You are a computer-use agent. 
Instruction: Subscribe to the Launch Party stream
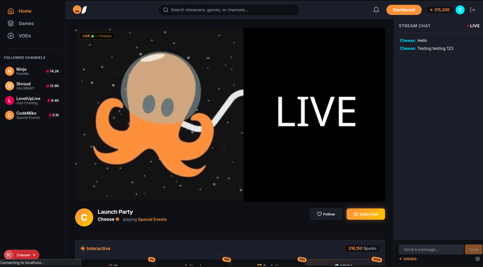(365, 214)
